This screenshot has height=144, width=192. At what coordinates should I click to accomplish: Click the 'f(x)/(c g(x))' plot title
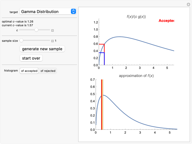132,17
